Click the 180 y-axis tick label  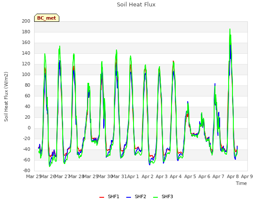coord(26,32)
